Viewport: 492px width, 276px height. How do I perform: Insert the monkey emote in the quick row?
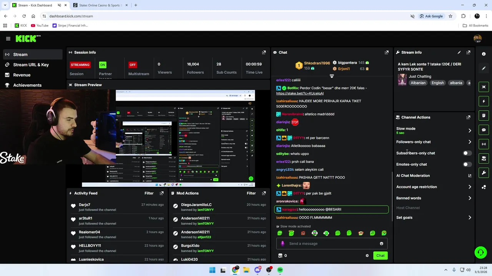coord(361,233)
